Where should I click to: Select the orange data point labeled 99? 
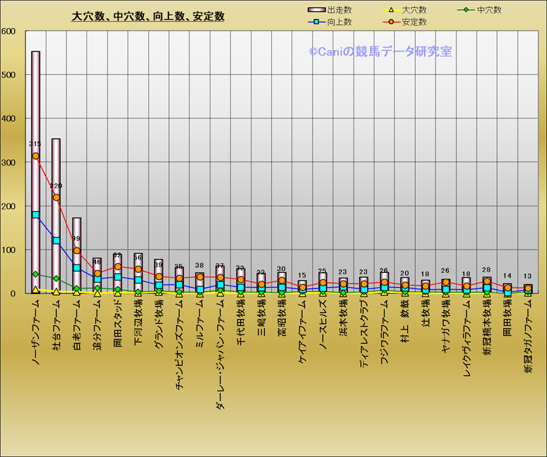tap(76, 251)
